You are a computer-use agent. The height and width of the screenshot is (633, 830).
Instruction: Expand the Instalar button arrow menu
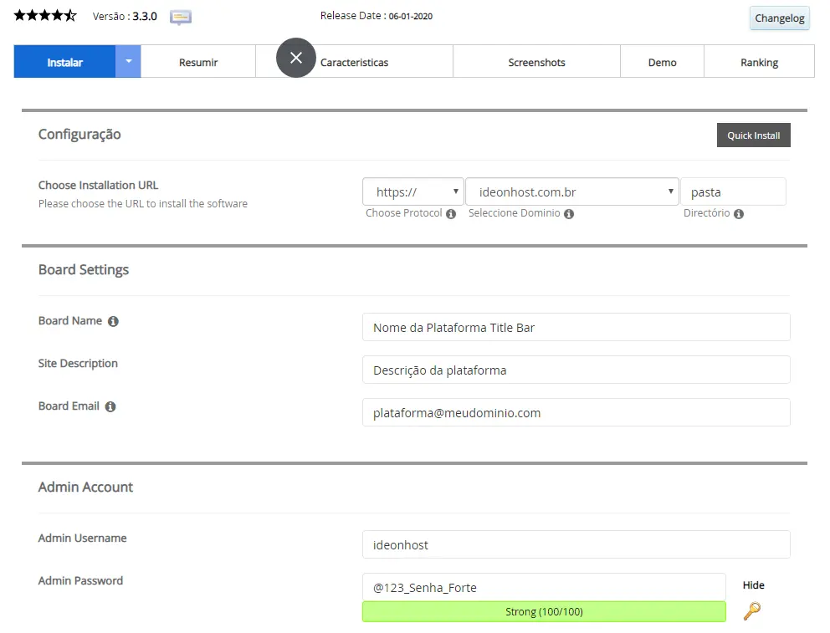128,62
